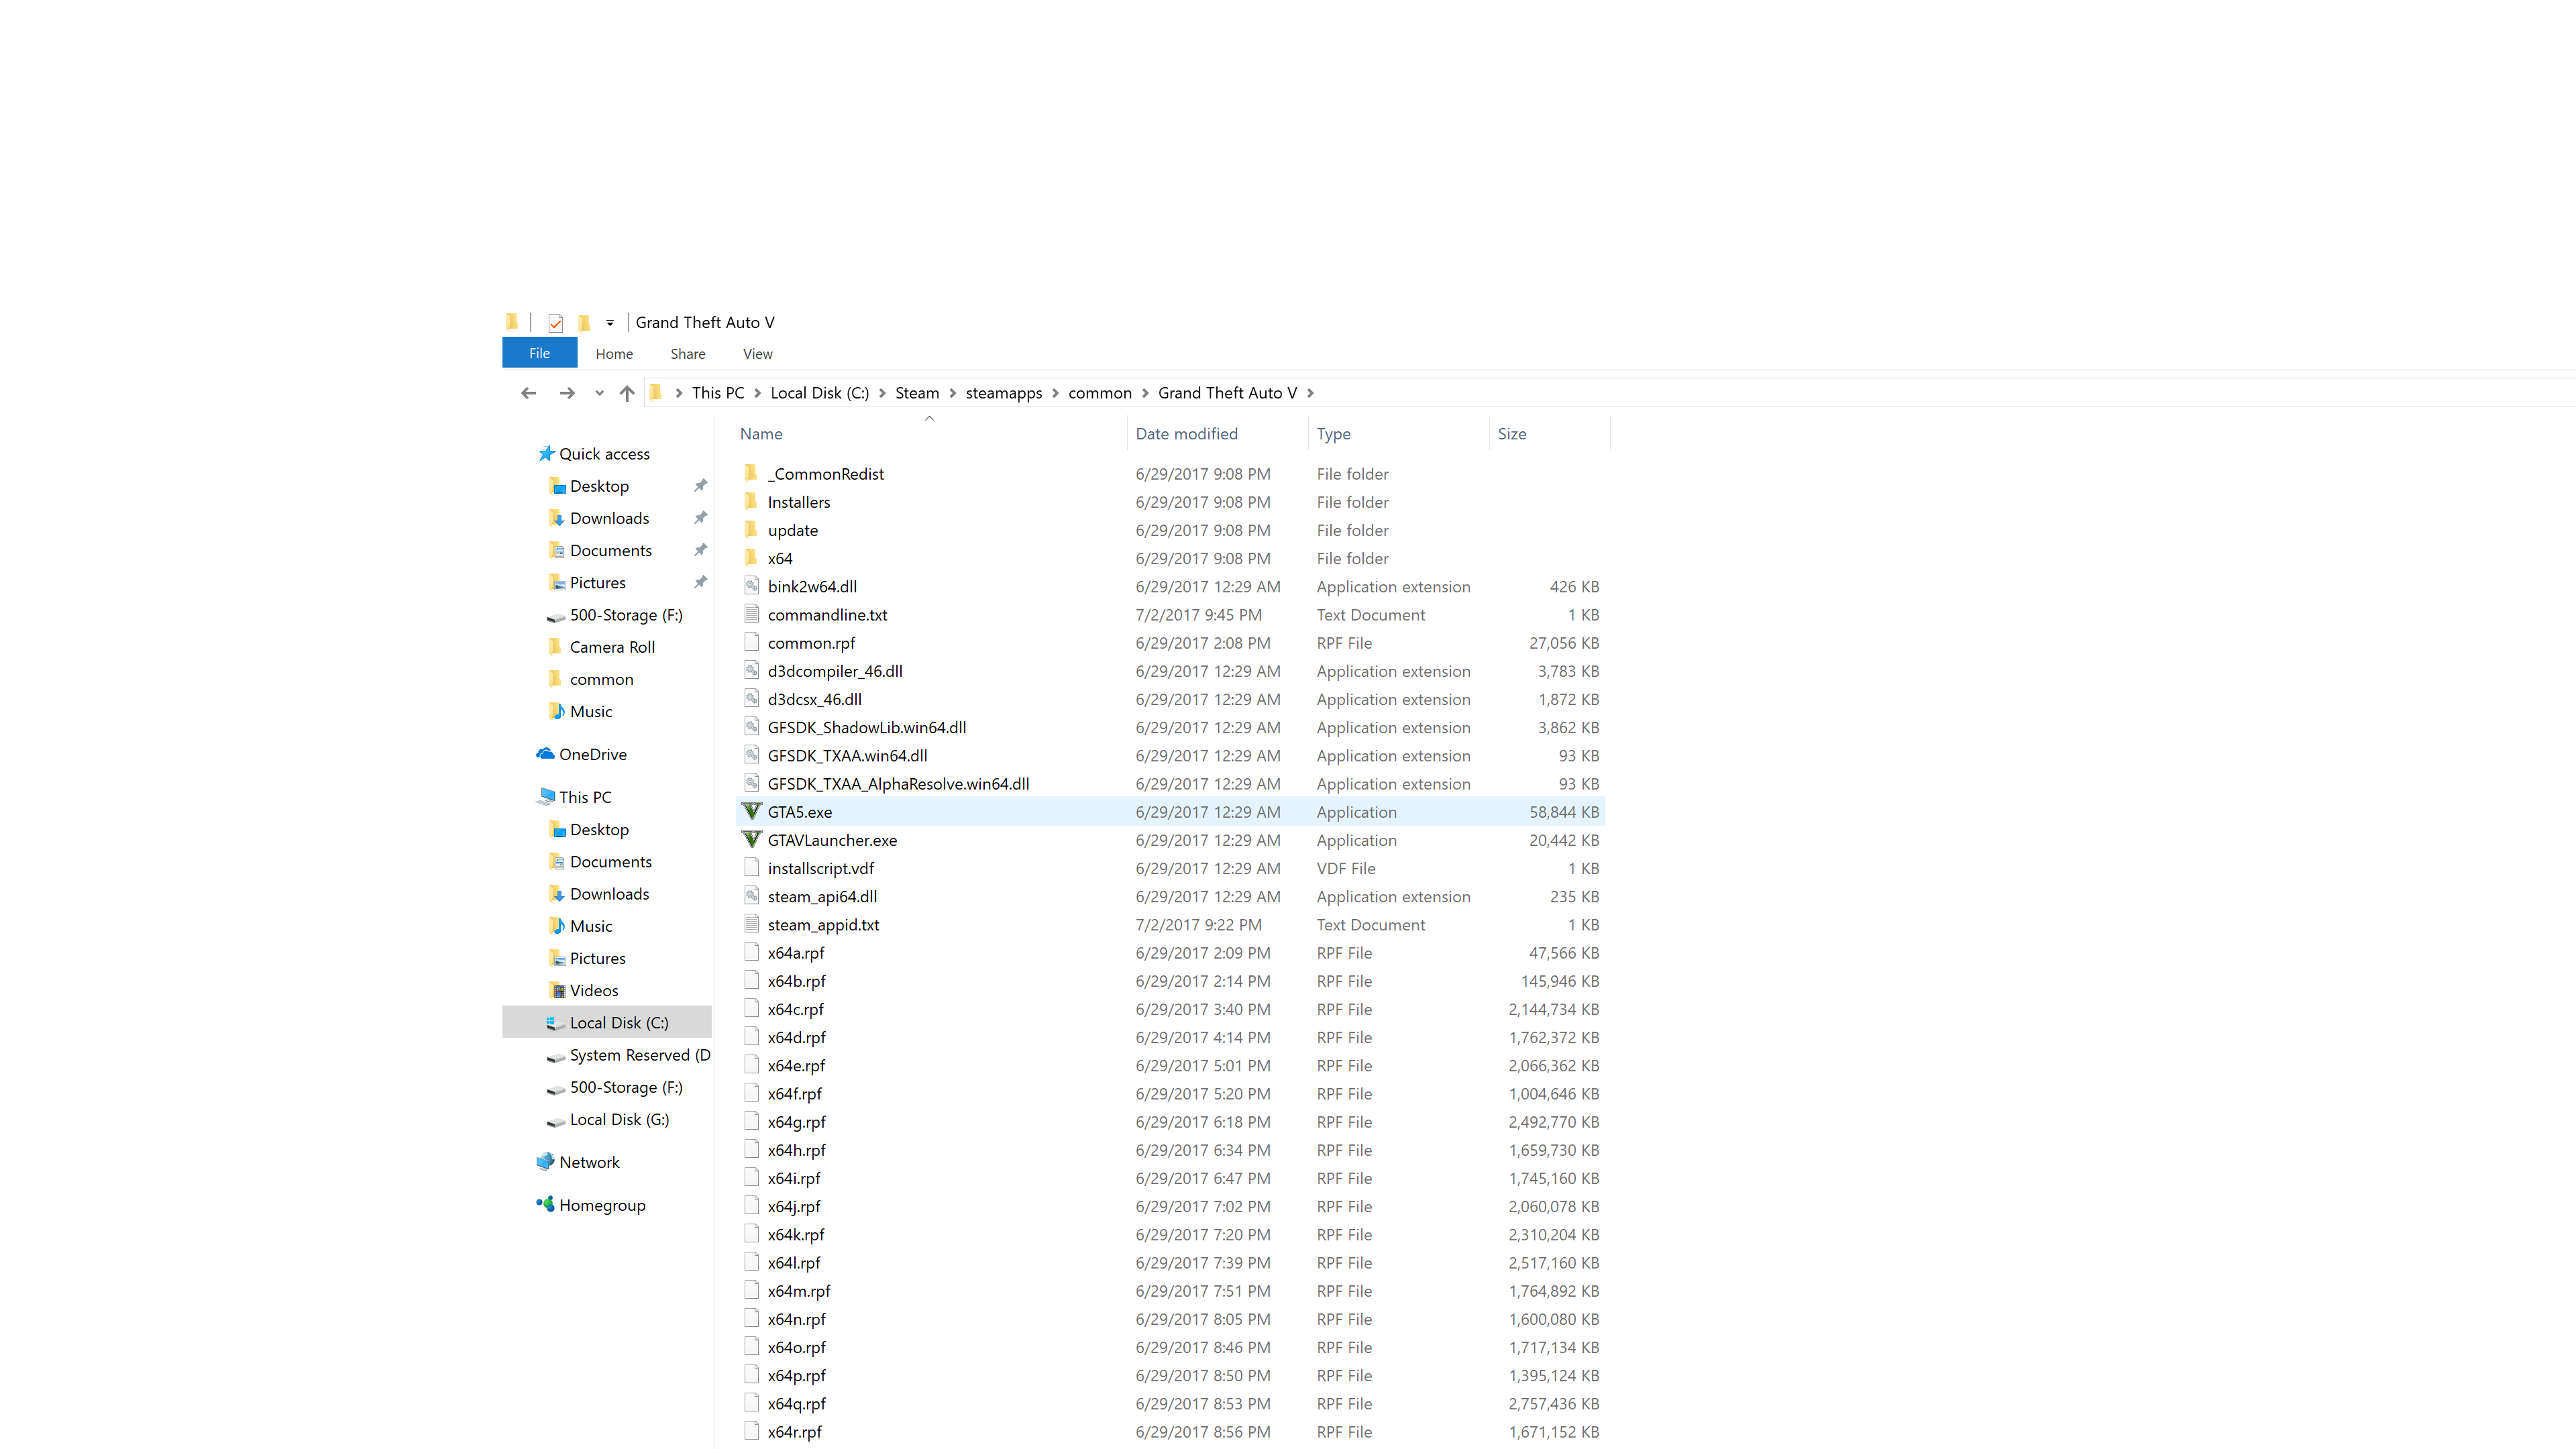Click the commandline.txt file icon

(752, 614)
